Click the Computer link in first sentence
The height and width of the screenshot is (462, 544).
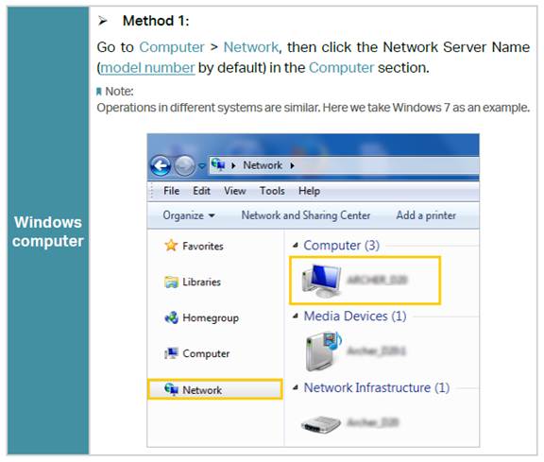coord(172,47)
